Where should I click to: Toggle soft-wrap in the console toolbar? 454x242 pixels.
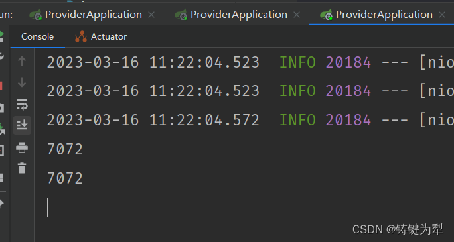point(22,104)
